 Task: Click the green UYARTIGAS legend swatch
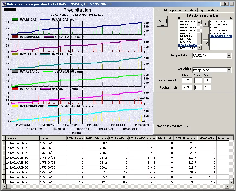(x=15, y=20)
